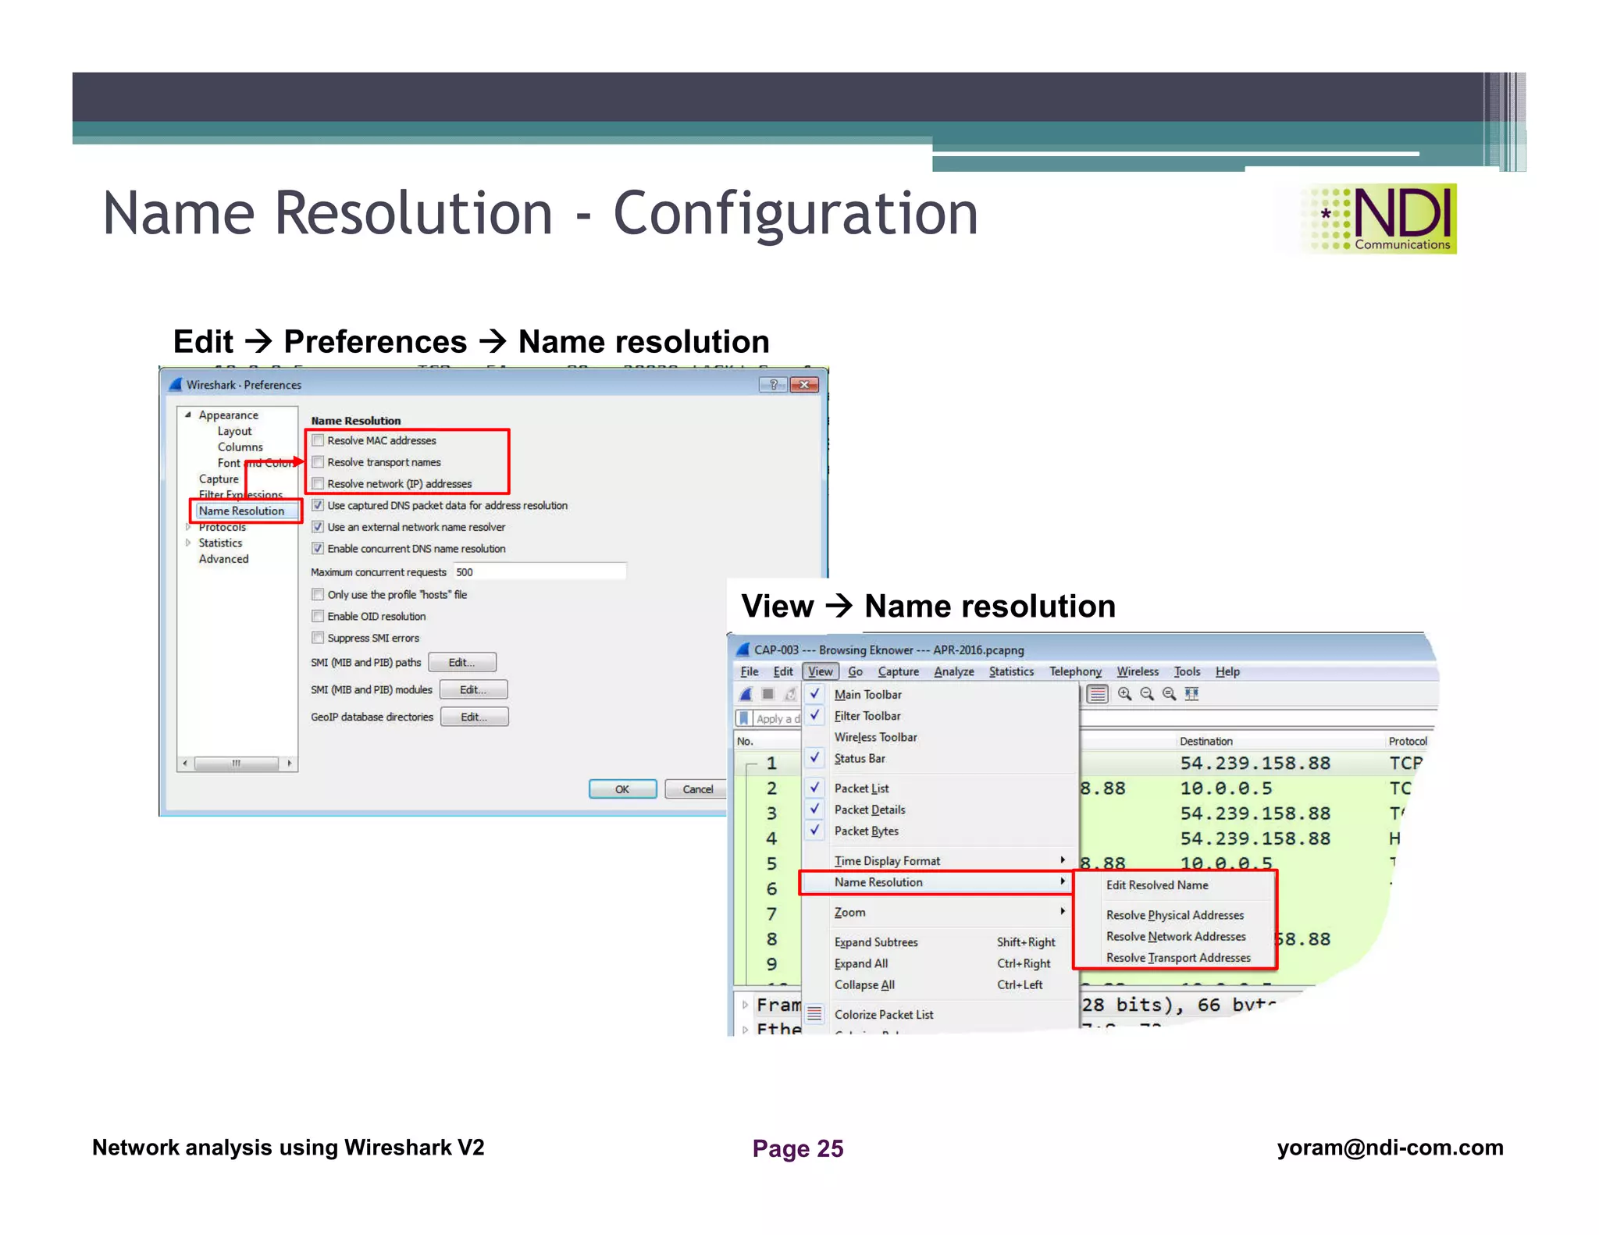Open the Wireless menu
The image size is (1599, 1235).
1138,671
